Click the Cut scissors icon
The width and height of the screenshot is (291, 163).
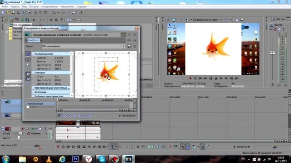click(x=35, y=13)
